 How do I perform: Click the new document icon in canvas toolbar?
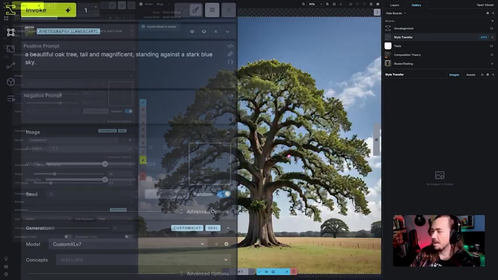[x=371, y=4]
